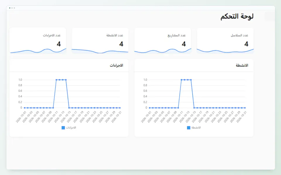
Task: Click the value 4 in عدد الانشطة card
Action: pos(121,44)
